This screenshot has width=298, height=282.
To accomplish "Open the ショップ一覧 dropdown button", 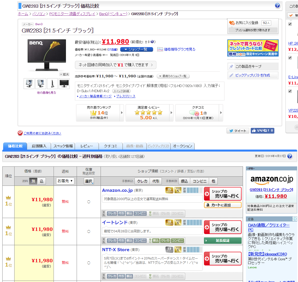I will (x=136, y=49).
